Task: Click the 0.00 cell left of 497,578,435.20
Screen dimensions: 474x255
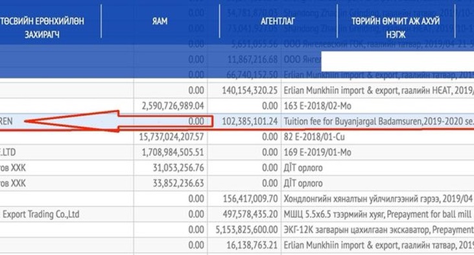Action: pyautogui.click(x=196, y=215)
